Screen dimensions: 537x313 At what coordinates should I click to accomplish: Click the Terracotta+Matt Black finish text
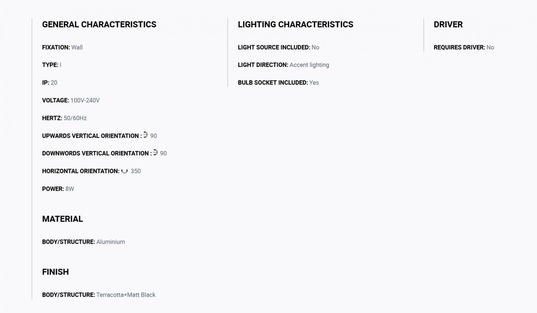click(x=126, y=295)
